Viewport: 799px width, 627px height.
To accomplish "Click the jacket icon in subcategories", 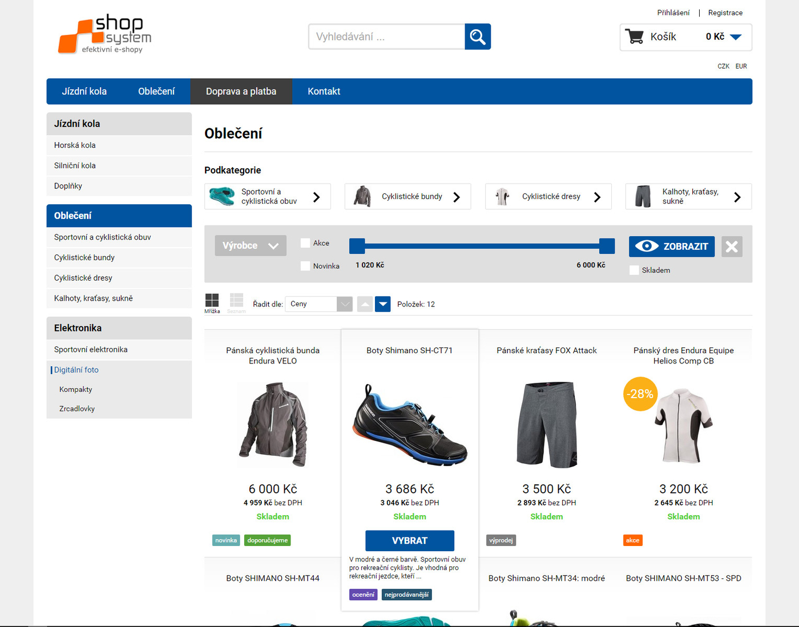I will [362, 196].
